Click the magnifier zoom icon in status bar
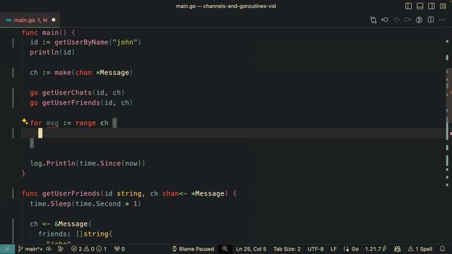Image resolution: width=452 pixels, height=254 pixels. 225,249
